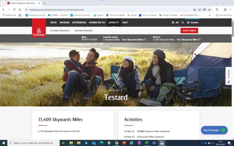Viewport: 234px width, 146px height.
Task: Open the tab search dropdown arrow
Action: point(3,3)
